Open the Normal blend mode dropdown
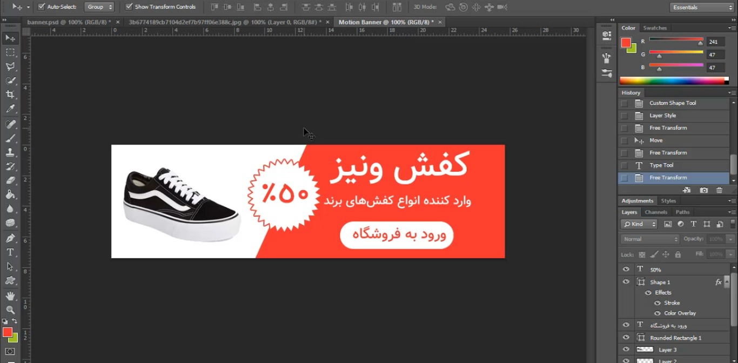Viewport: 738px width, 363px height. [650, 239]
